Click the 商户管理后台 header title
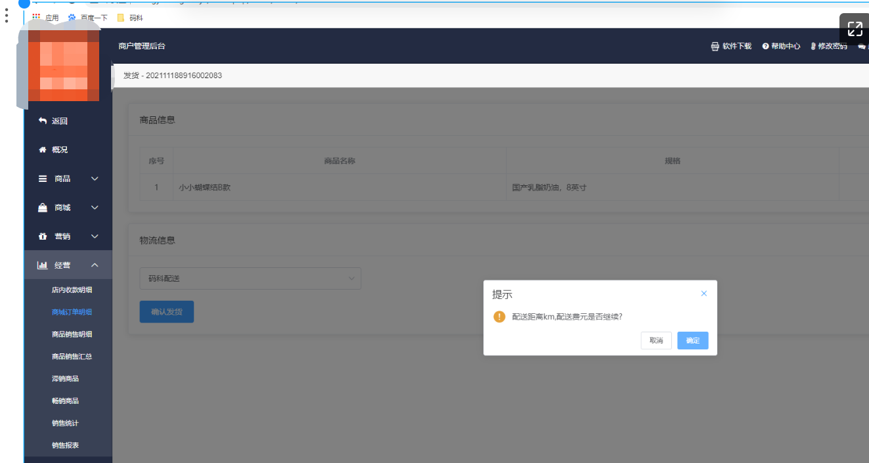 (x=142, y=46)
